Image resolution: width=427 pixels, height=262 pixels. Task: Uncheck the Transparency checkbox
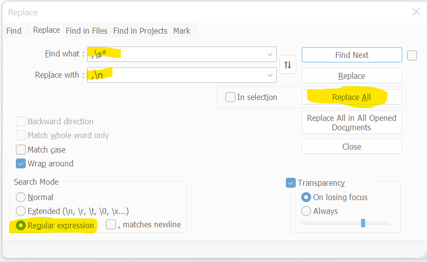click(x=291, y=183)
